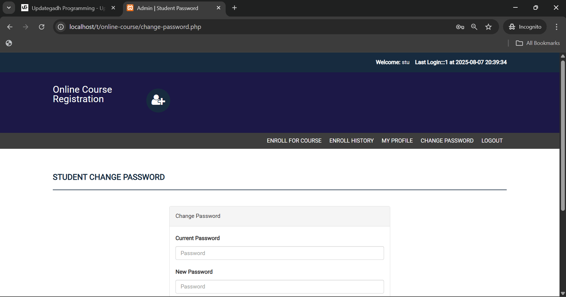Reload the page

click(x=42, y=27)
